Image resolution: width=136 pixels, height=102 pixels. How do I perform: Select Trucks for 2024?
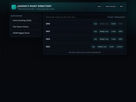coord(113,39)
